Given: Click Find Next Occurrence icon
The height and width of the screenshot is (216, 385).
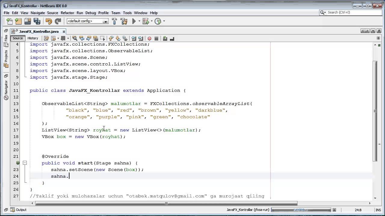Looking at the screenshot, I should click(x=89, y=38).
